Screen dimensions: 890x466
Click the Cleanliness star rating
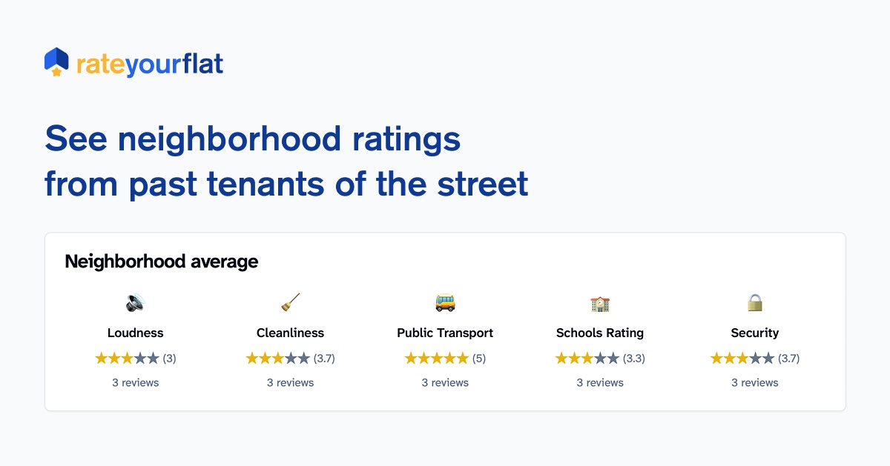tap(278, 359)
